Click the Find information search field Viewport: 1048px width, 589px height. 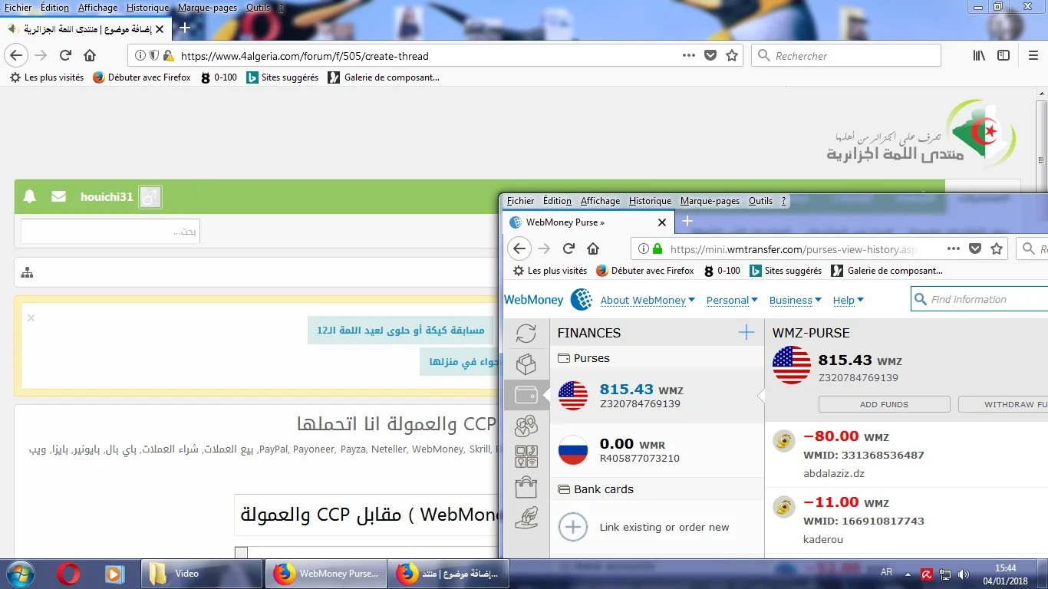click(986, 300)
